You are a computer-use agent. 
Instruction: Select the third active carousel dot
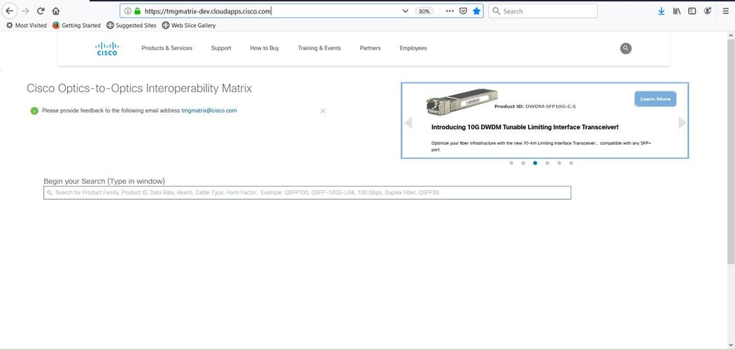click(535, 163)
